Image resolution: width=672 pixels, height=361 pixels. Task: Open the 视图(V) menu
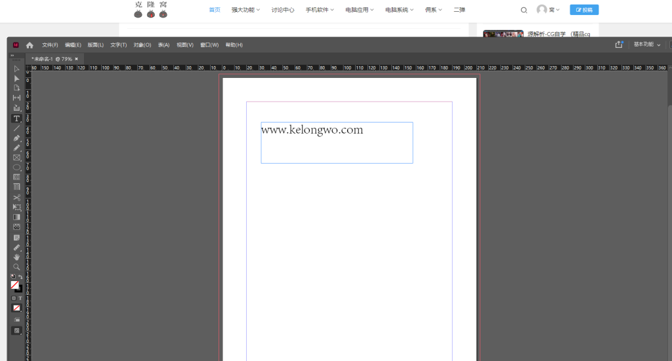185,45
